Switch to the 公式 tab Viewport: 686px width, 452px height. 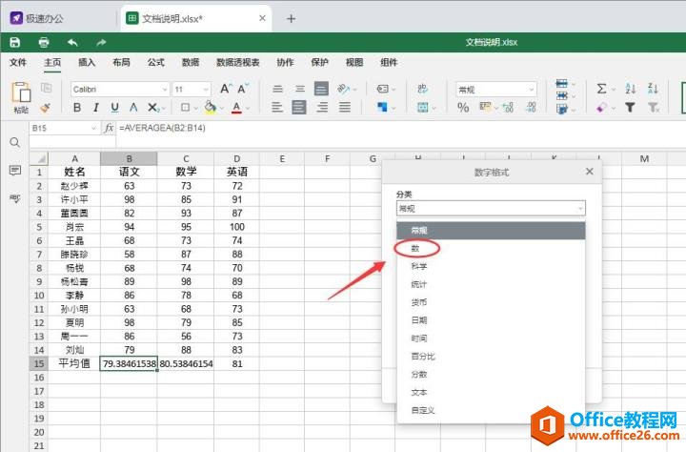coord(155,63)
